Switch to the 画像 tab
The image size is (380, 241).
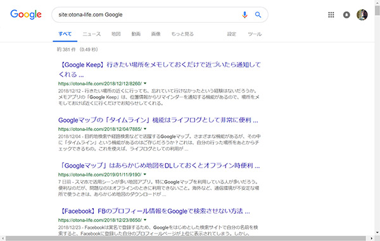click(x=156, y=34)
